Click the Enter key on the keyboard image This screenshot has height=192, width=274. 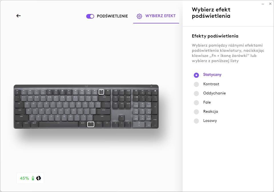pos(103,110)
